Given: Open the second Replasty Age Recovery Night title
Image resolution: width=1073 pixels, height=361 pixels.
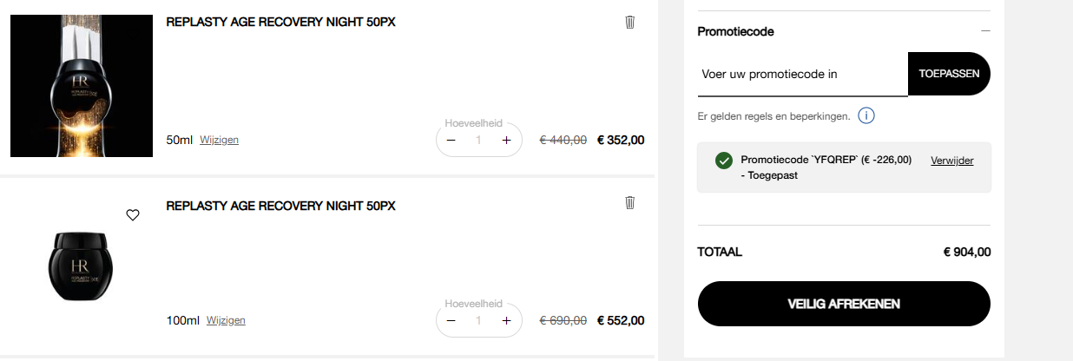Looking at the screenshot, I should 280,207.
